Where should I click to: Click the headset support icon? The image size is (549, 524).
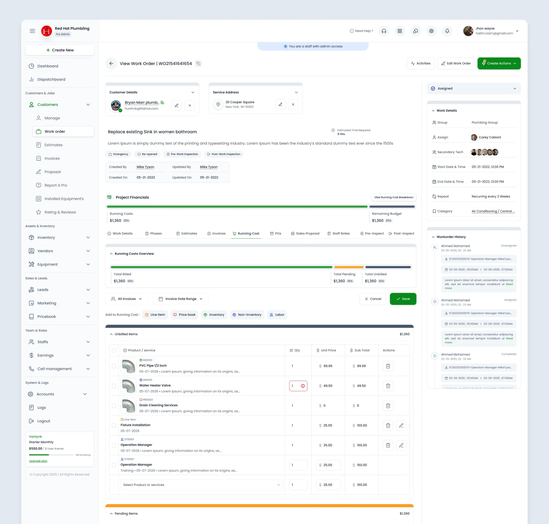click(x=384, y=31)
